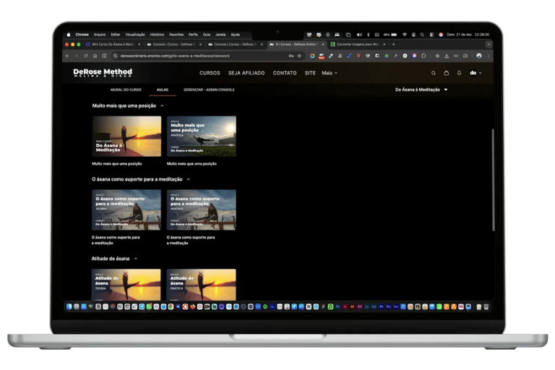Click the DeRose Method logo
Image resolution: width=555 pixels, height=370 pixels.
(x=103, y=72)
